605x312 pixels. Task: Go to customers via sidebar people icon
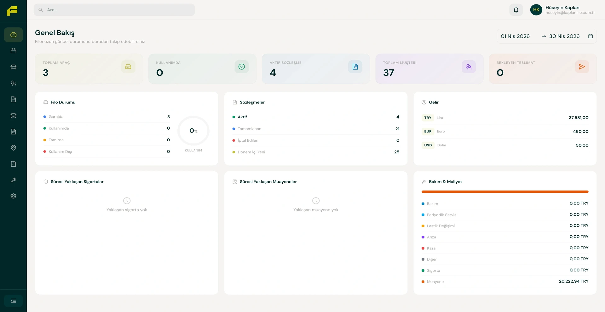click(x=13, y=83)
